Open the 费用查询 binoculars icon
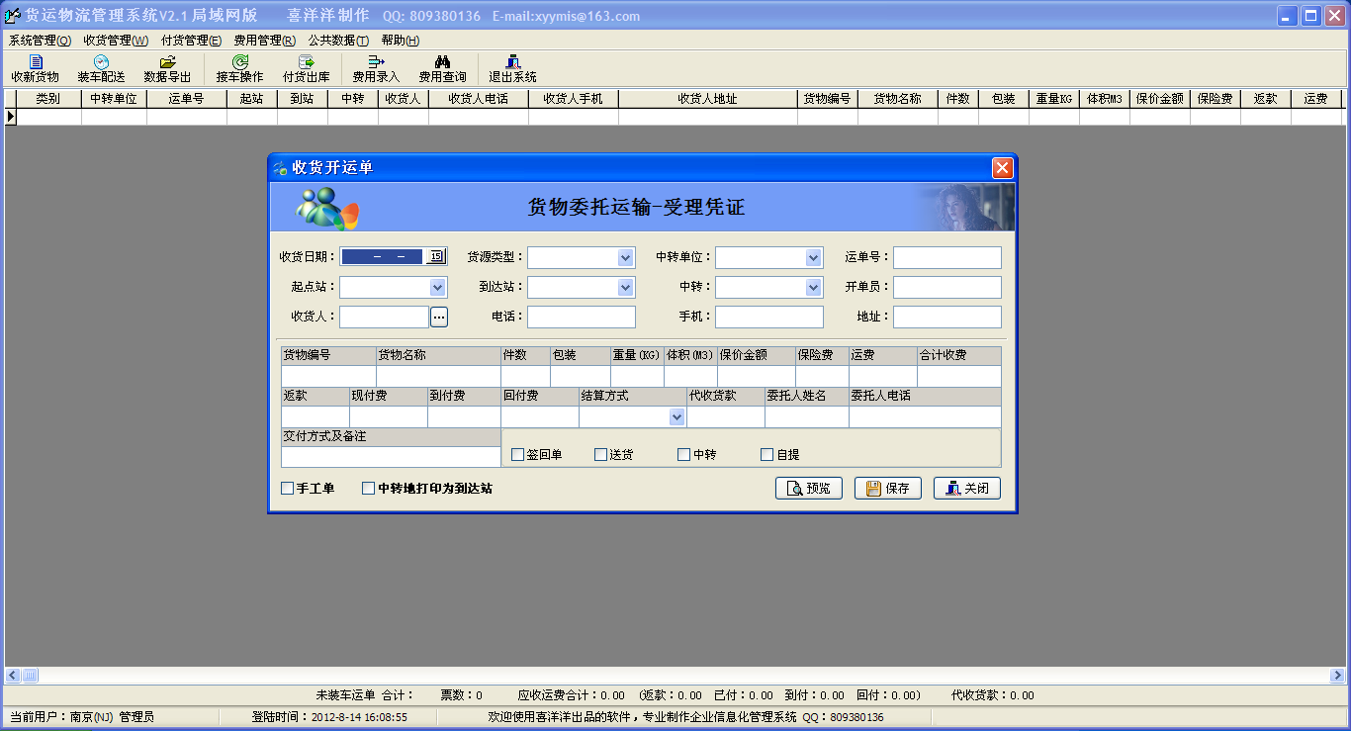The width and height of the screenshot is (1351, 731). [442, 62]
